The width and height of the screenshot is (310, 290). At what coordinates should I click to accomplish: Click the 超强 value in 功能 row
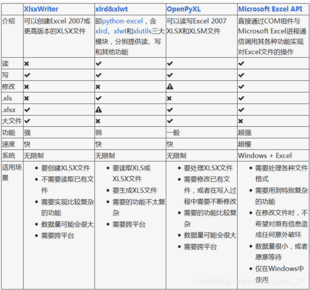[245, 133]
